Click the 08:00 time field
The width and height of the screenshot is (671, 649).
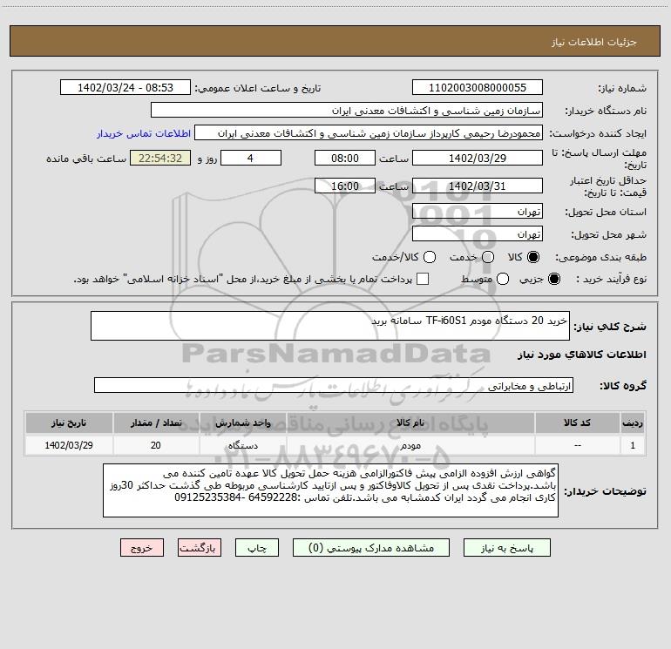pyautogui.click(x=345, y=158)
